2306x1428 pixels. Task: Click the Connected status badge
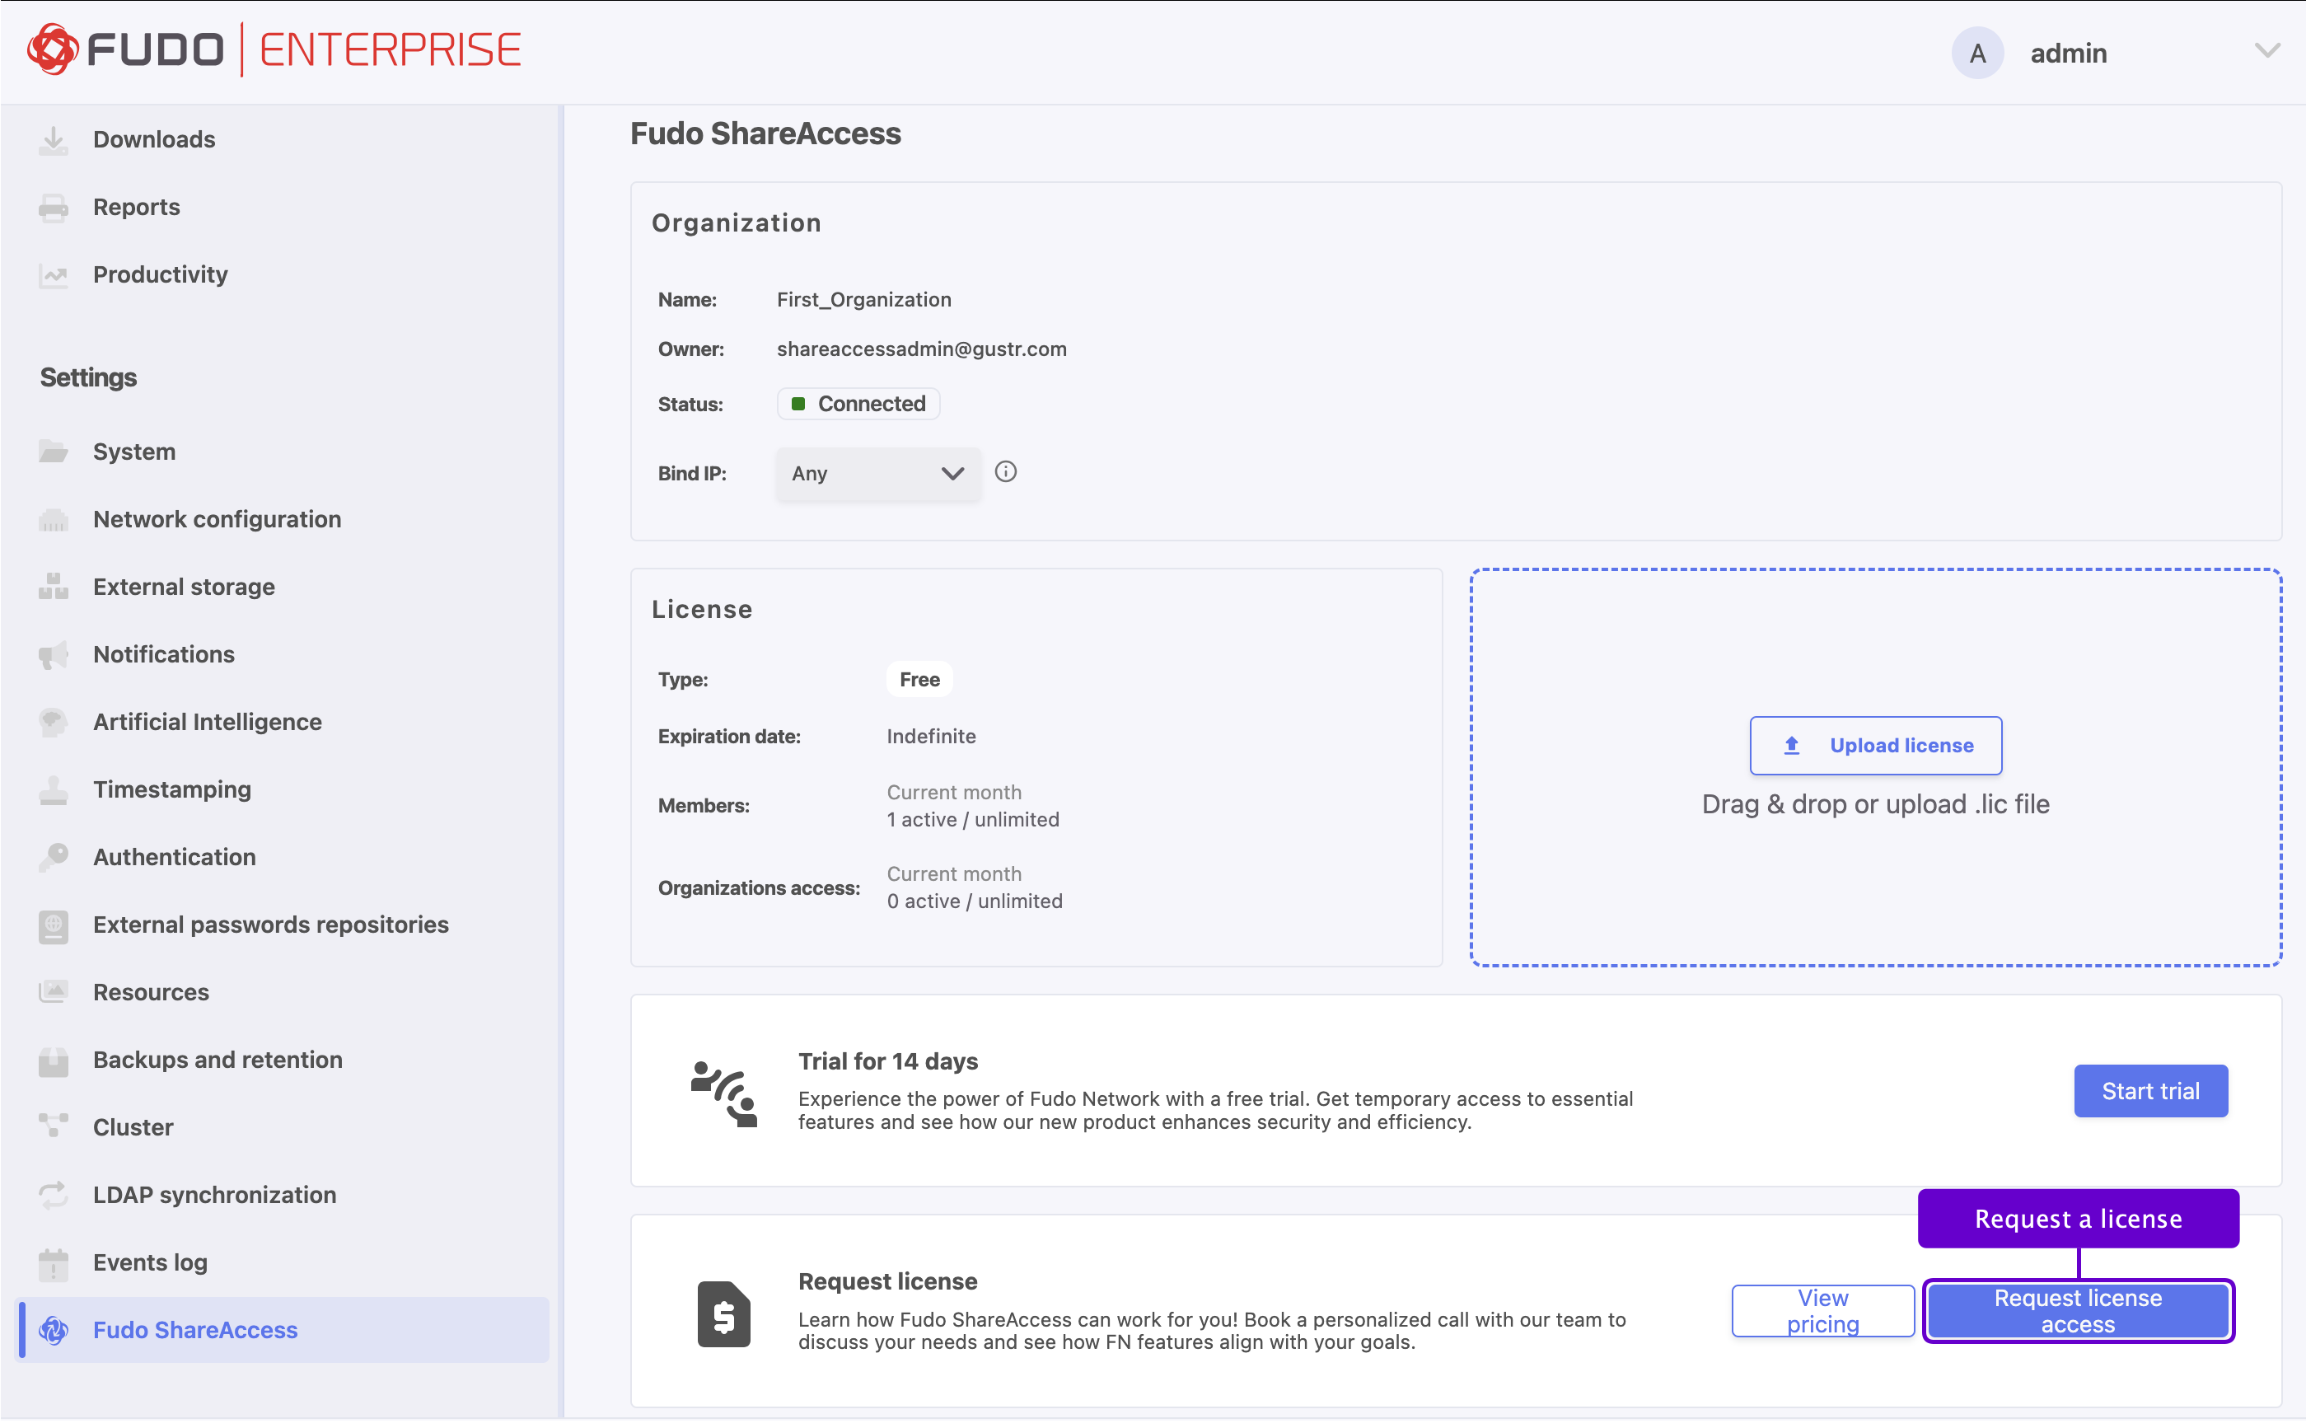[x=858, y=405]
